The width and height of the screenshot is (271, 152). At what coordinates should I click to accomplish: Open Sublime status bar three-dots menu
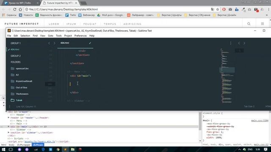tap(9, 106)
